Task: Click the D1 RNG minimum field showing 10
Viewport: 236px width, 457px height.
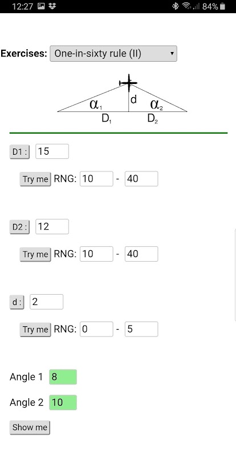Action: click(96, 179)
